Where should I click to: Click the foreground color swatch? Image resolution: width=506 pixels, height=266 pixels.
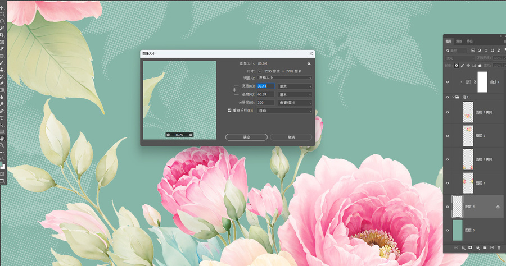[x=1, y=164]
